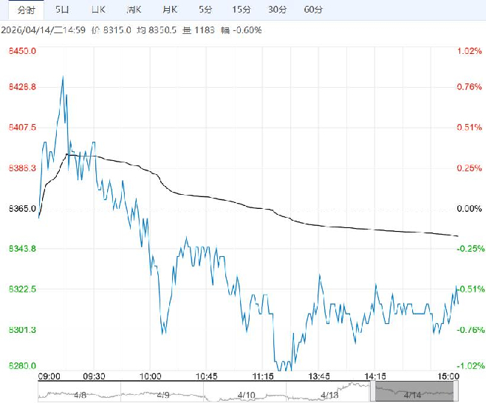Select the 4/8 day in navigator strip
Viewport: 486px width, 403px height.
(80, 392)
